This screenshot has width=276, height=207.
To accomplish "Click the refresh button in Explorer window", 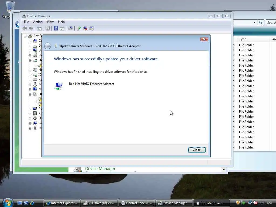I will click(261, 23).
